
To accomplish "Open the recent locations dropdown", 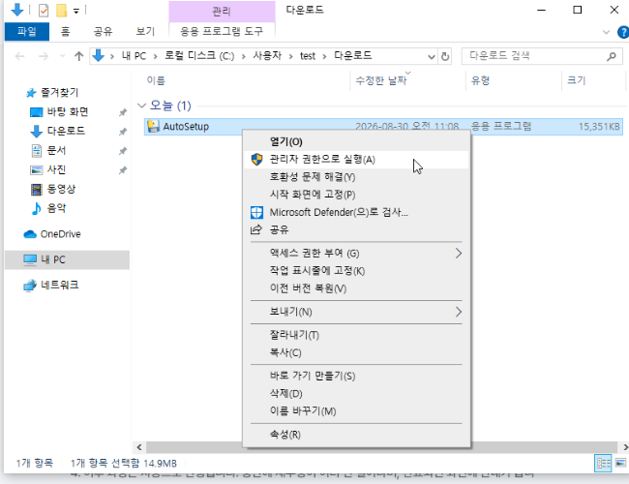I will [x=62, y=56].
